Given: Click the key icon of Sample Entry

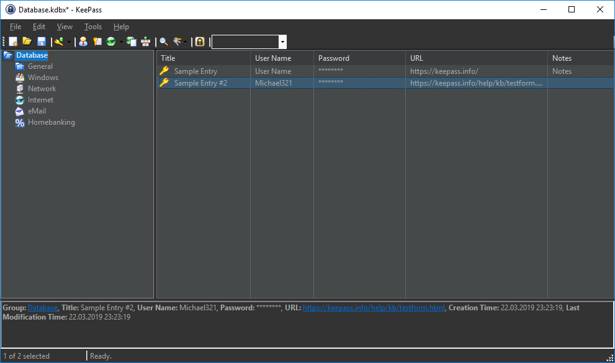Looking at the screenshot, I should coord(164,71).
